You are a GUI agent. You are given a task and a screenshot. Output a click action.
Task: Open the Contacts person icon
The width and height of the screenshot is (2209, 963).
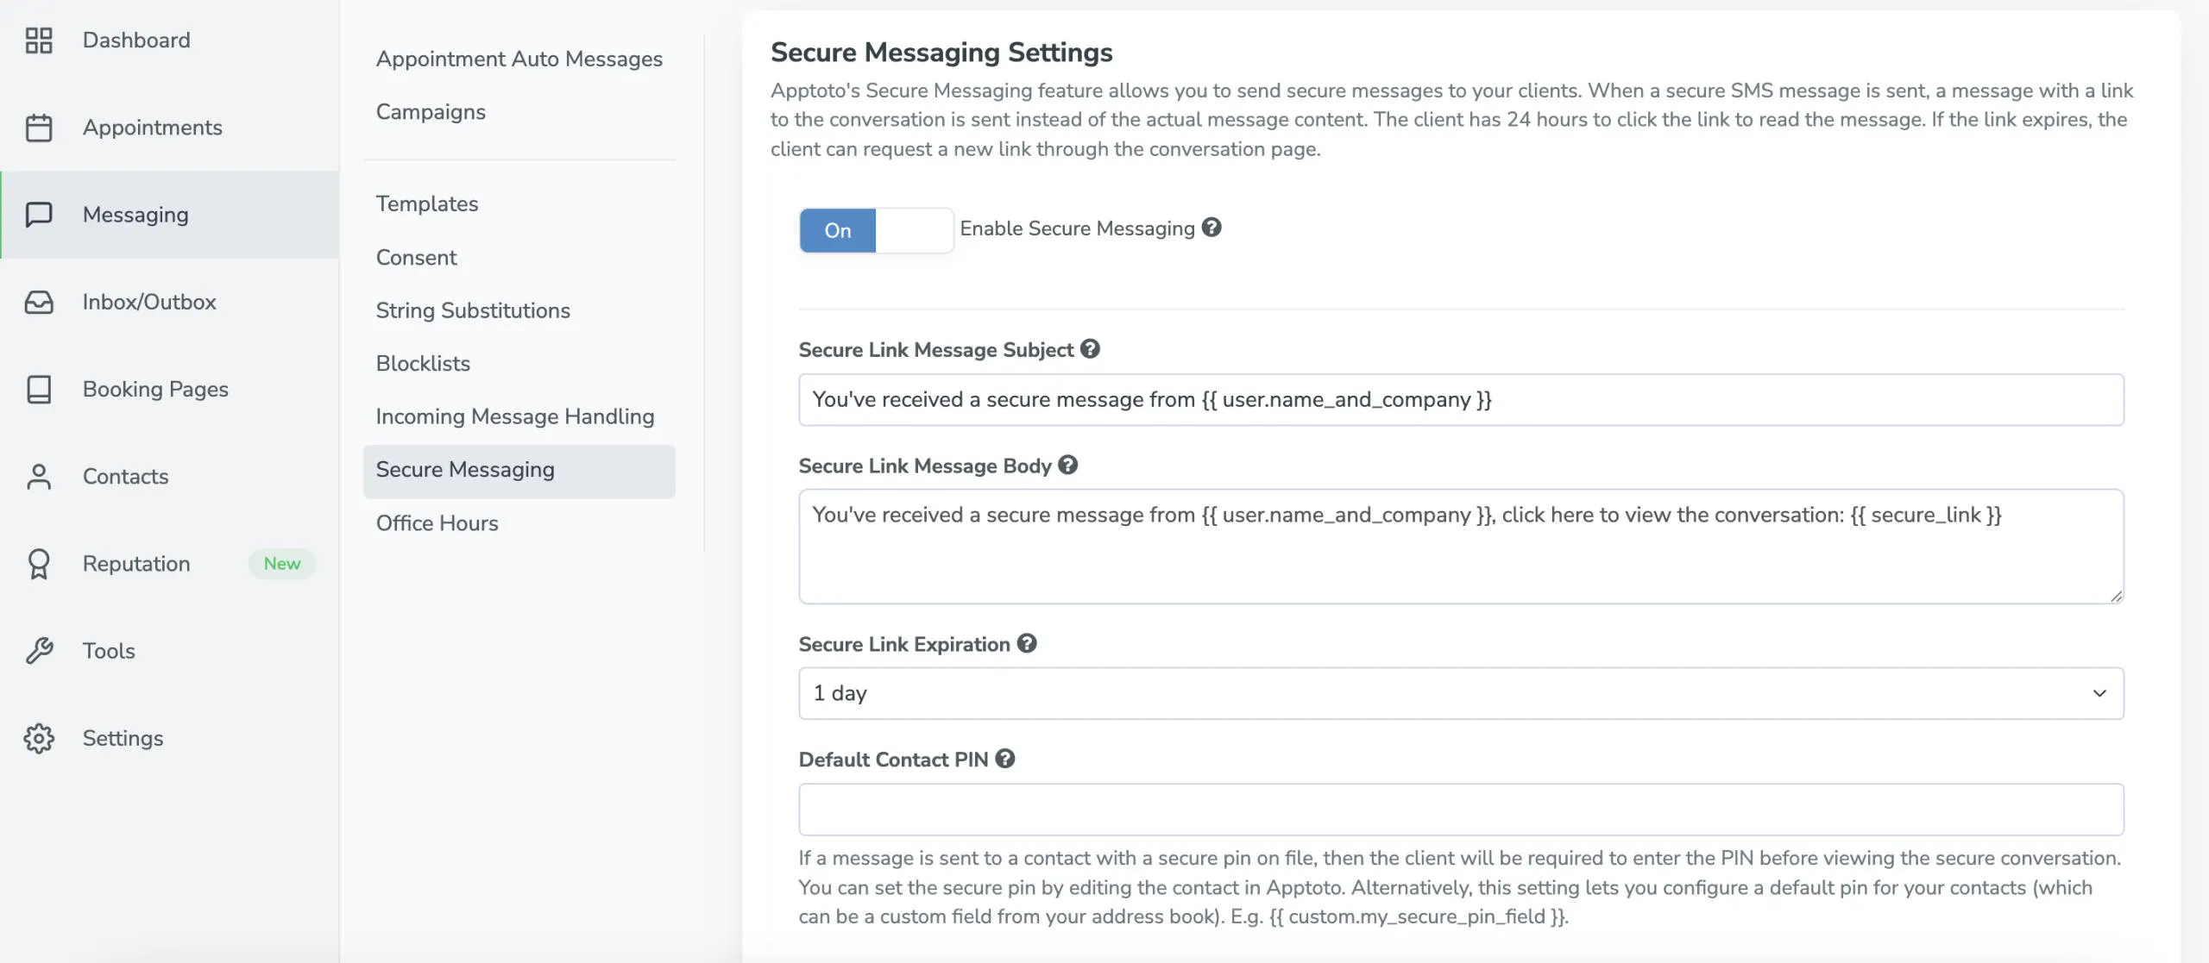click(x=39, y=476)
